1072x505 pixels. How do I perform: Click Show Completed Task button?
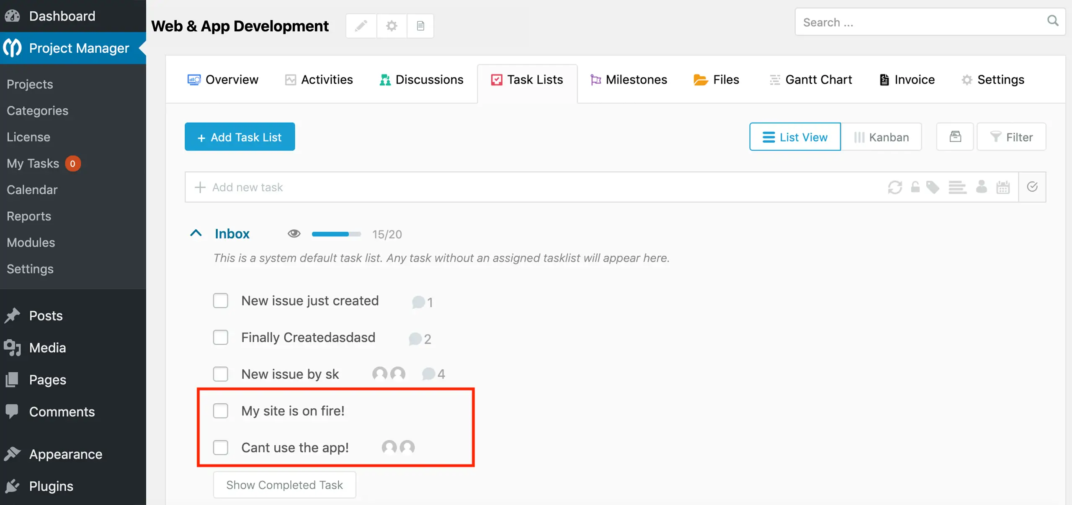click(x=284, y=484)
